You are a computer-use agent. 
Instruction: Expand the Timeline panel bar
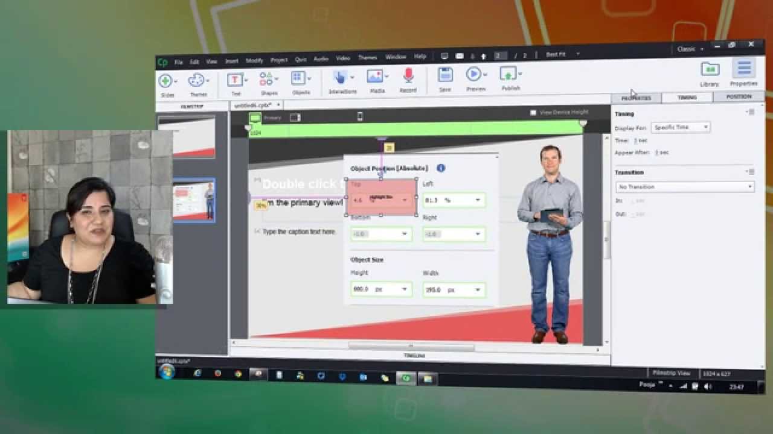pyautogui.click(x=414, y=356)
